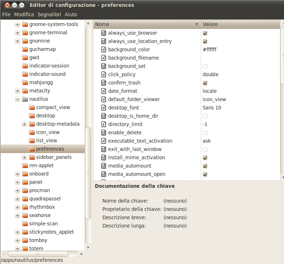Enable the background_set checkbox
This screenshot has width=284, height=264.
205,66
